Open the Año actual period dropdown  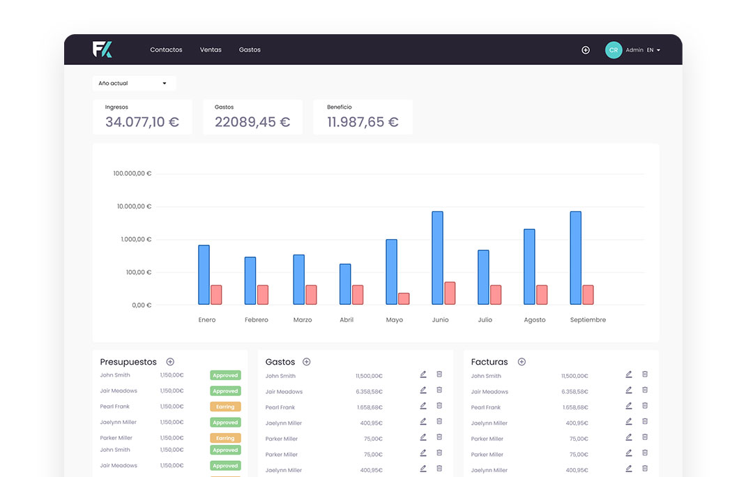tap(134, 84)
